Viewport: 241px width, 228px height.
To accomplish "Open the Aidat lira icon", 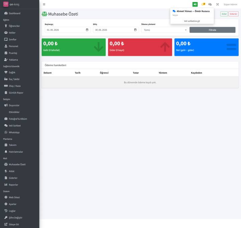I will point(6,171).
